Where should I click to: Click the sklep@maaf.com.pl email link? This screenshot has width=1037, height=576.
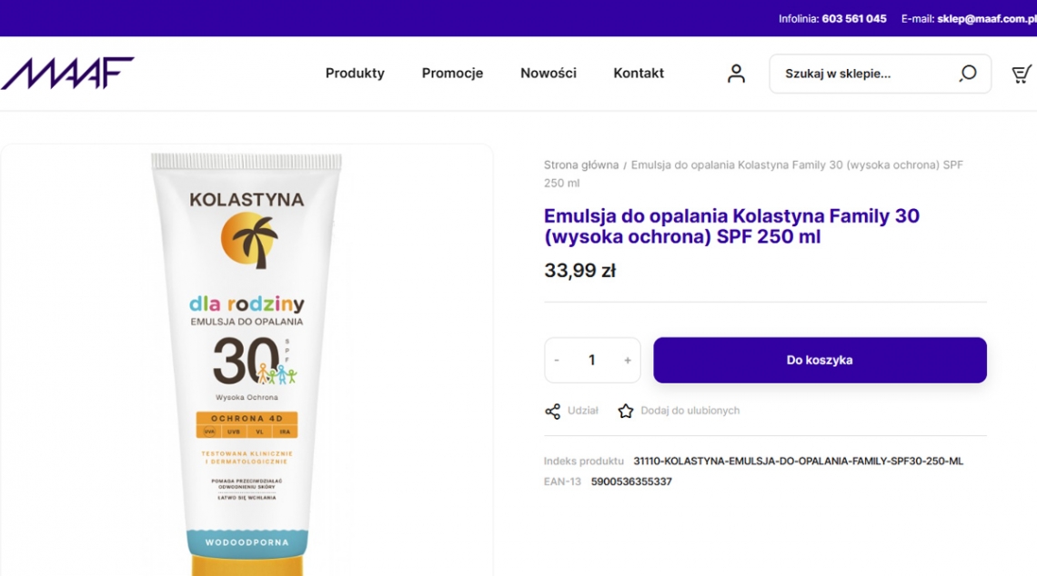click(987, 18)
